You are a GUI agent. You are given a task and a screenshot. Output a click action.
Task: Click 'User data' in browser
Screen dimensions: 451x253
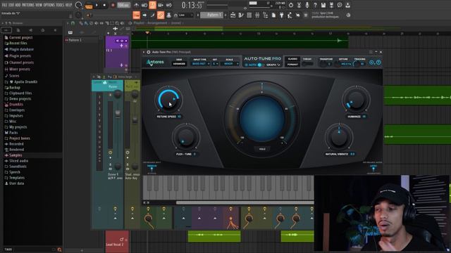16,183
